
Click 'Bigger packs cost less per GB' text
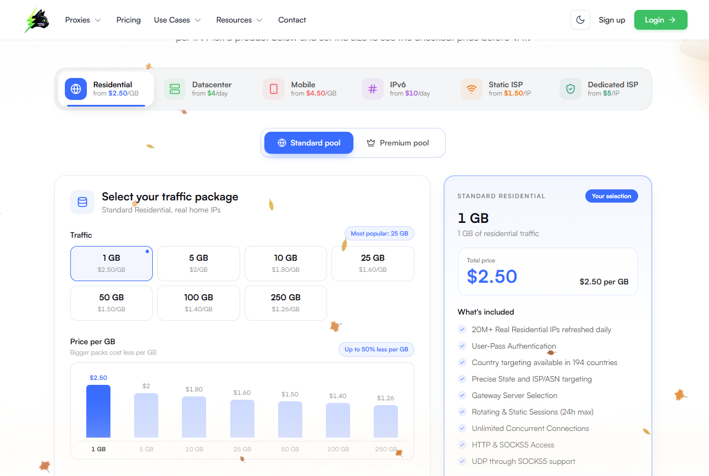[113, 352]
